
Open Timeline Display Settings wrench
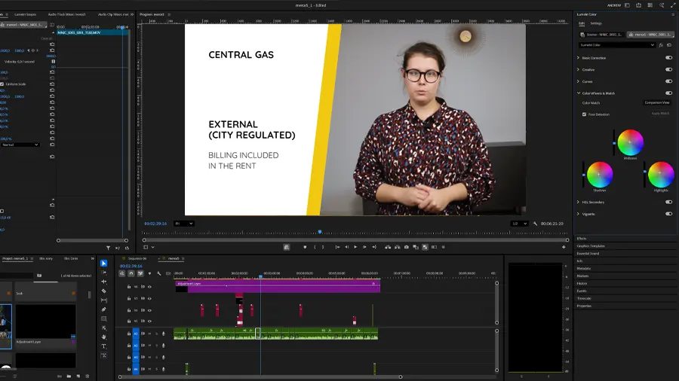point(159,273)
